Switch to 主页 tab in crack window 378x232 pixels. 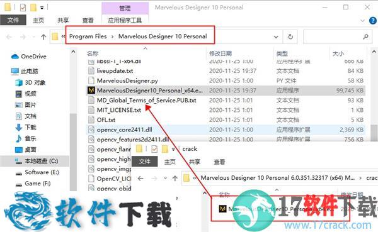coord(170,162)
